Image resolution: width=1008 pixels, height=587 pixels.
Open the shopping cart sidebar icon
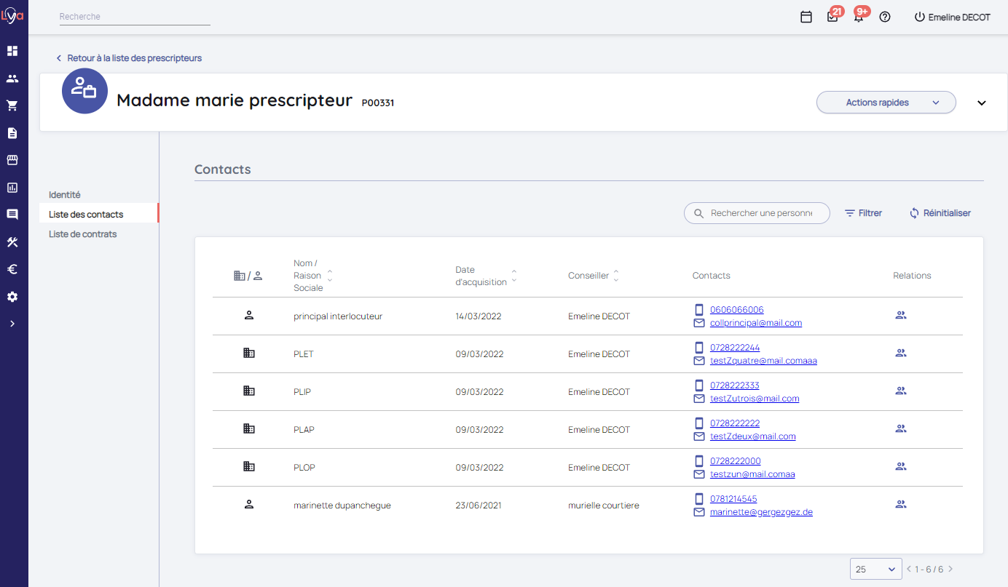(x=12, y=105)
